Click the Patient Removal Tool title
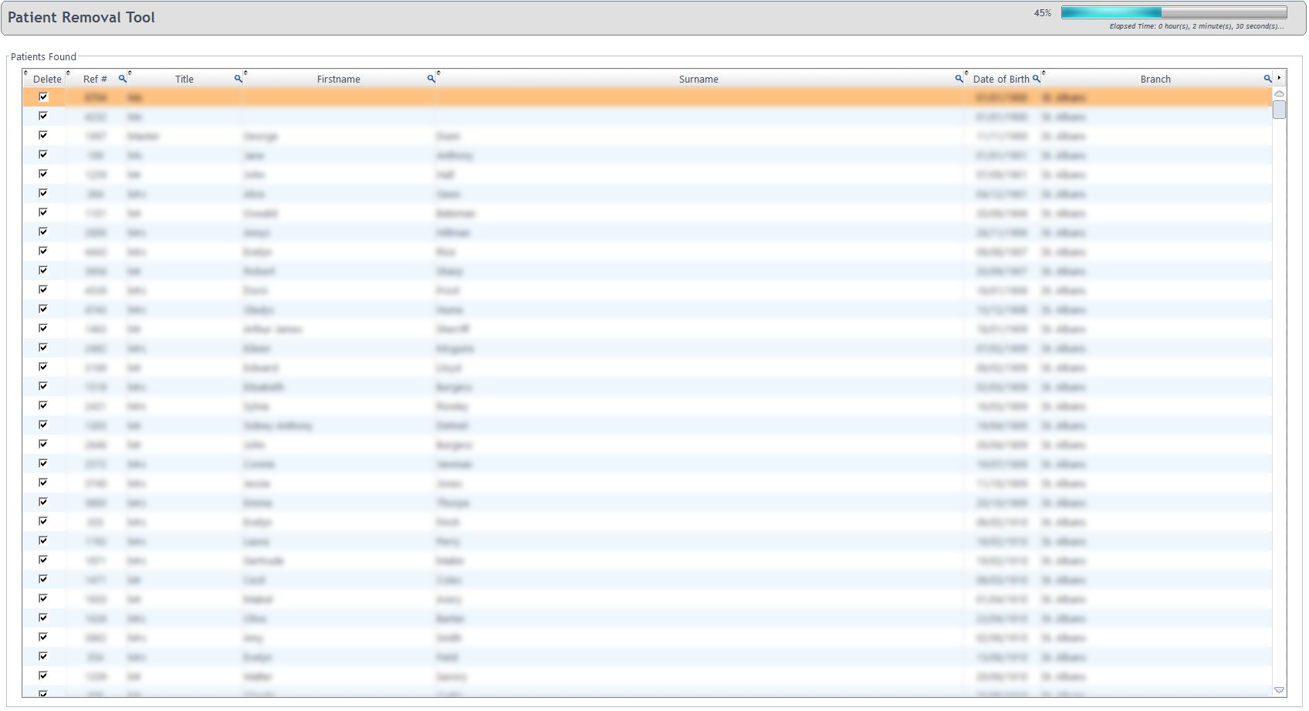 tap(81, 17)
